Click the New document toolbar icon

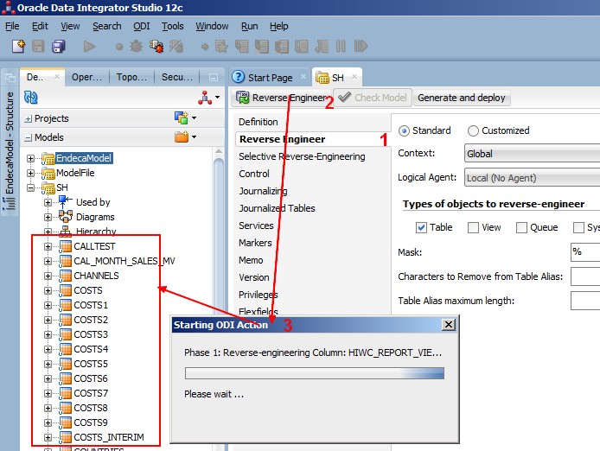click(x=18, y=47)
